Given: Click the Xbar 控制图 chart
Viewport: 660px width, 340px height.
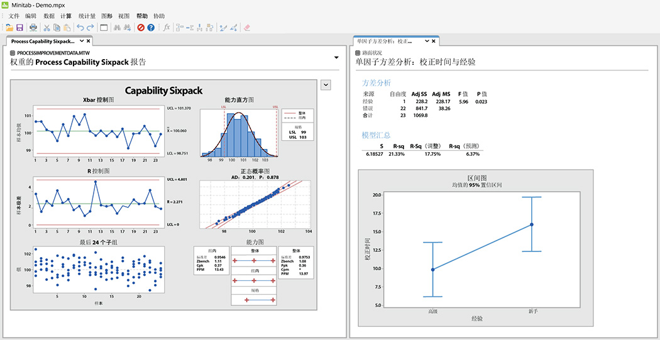Looking at the screenshot, I should point(98,131).
